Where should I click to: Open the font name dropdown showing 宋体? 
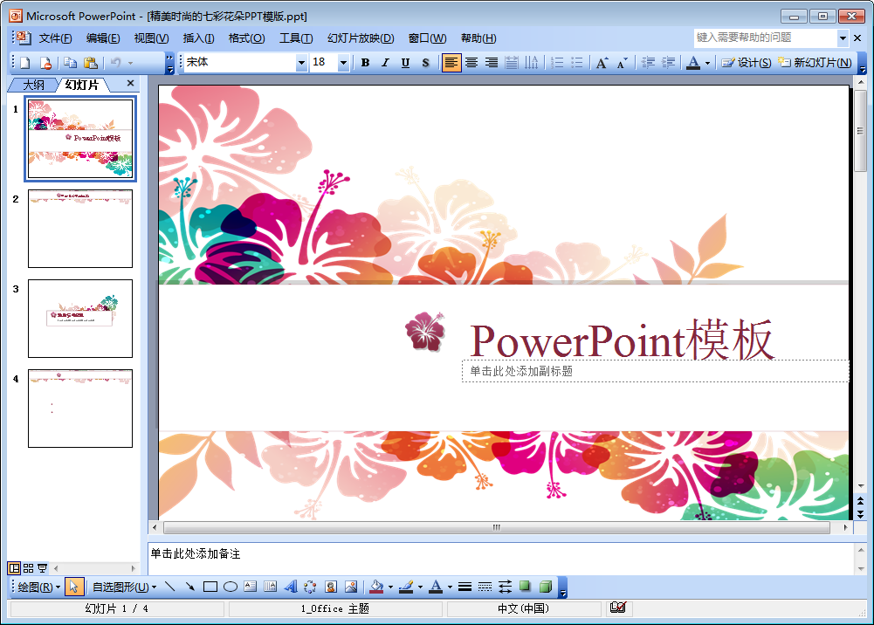[x=301, y=62]
